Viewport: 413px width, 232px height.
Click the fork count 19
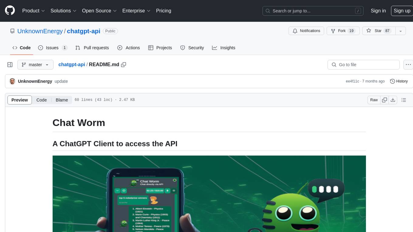(x=351, y=31)
